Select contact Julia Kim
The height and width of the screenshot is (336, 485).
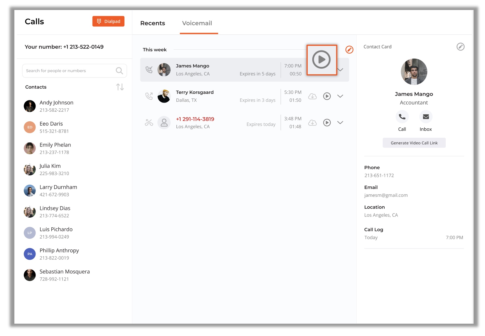(75, 170)
